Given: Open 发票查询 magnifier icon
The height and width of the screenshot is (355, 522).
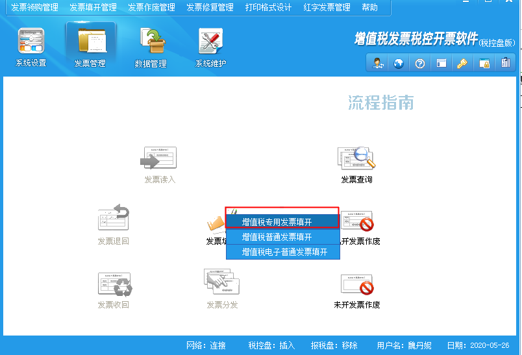Looking at the screenshot, I should click(356, 158).
